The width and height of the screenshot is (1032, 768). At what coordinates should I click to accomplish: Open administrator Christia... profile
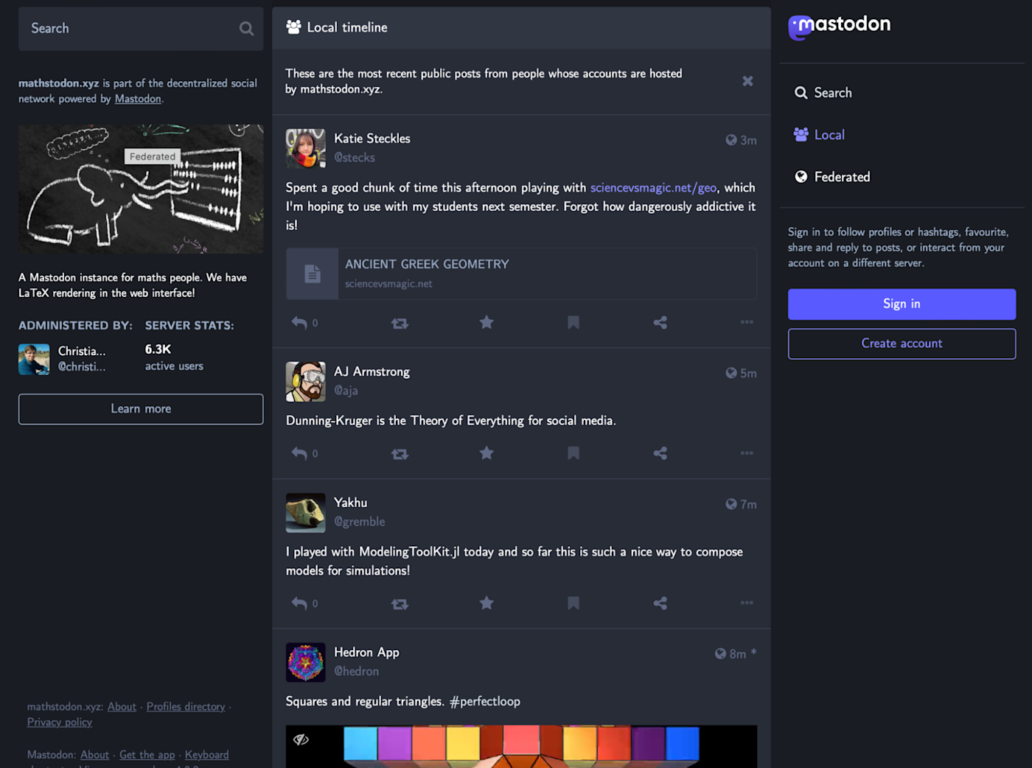click(63, 359)
